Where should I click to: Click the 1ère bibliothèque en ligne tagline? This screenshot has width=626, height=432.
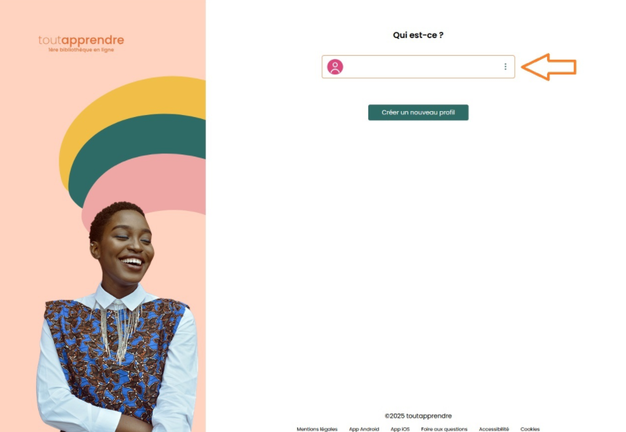(x=81, y=50)
